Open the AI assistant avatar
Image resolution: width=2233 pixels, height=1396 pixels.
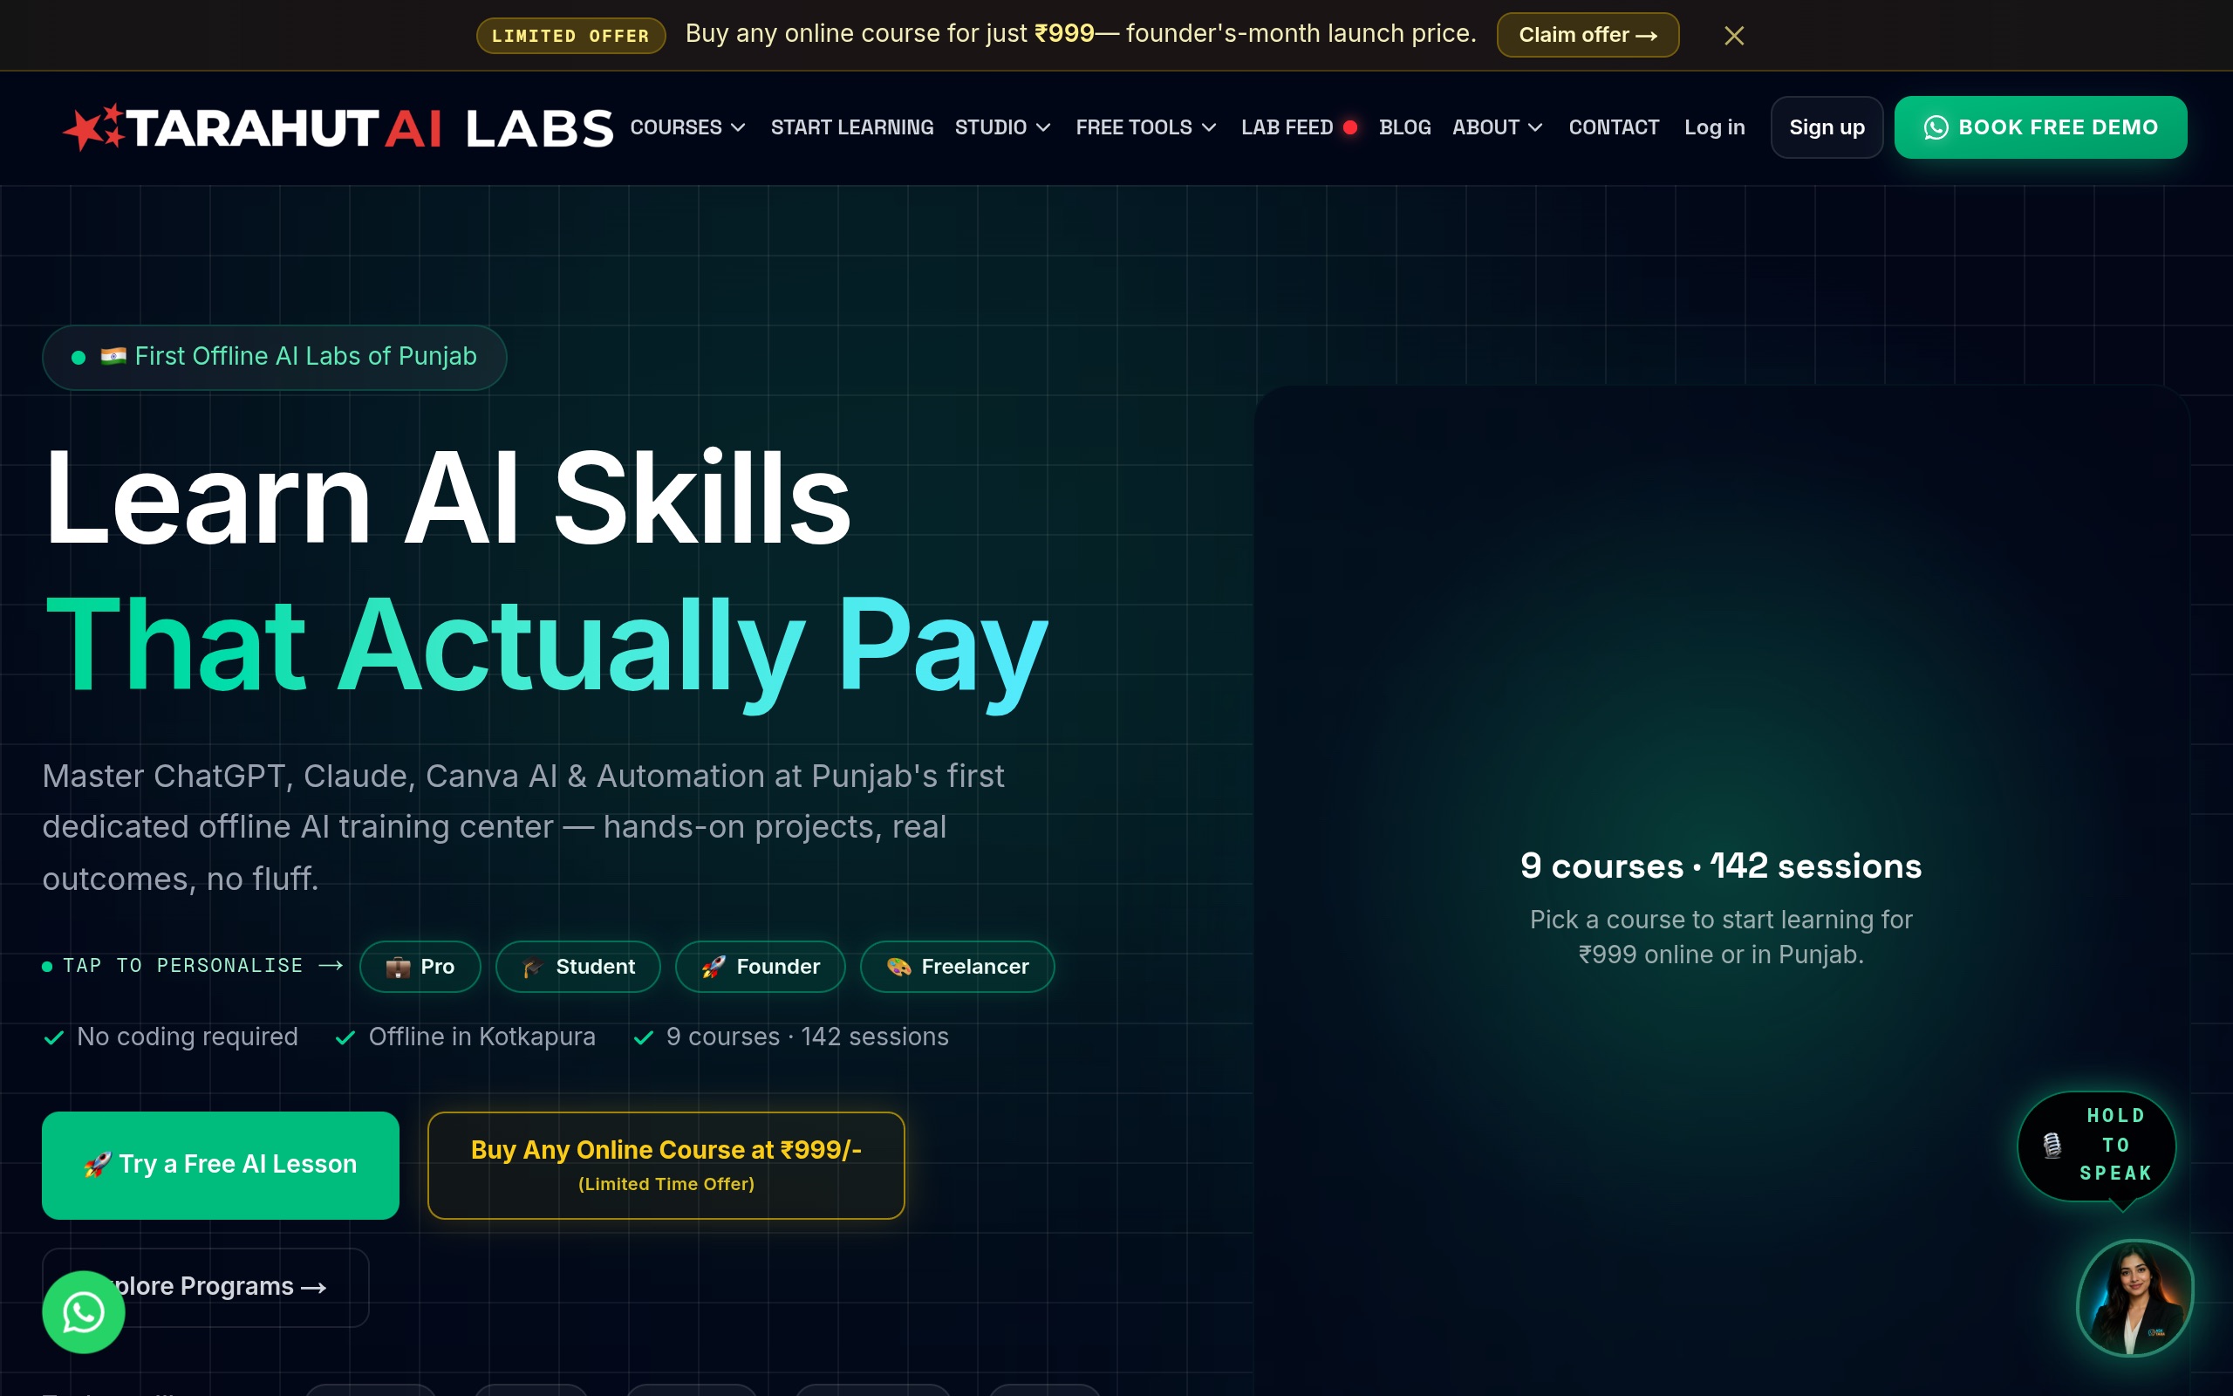click(x=2134, y=1298)
